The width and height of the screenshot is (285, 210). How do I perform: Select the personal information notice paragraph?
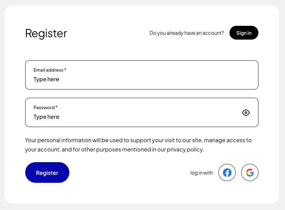[x=138, y=145]
